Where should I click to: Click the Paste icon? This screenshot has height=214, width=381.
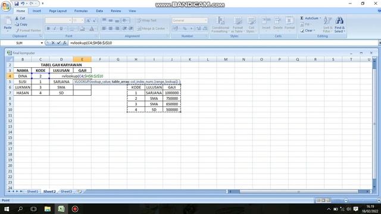click(x=8, y=21)
